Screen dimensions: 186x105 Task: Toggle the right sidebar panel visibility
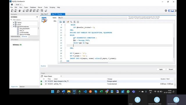pyautogui.click(x=175, y=11)
